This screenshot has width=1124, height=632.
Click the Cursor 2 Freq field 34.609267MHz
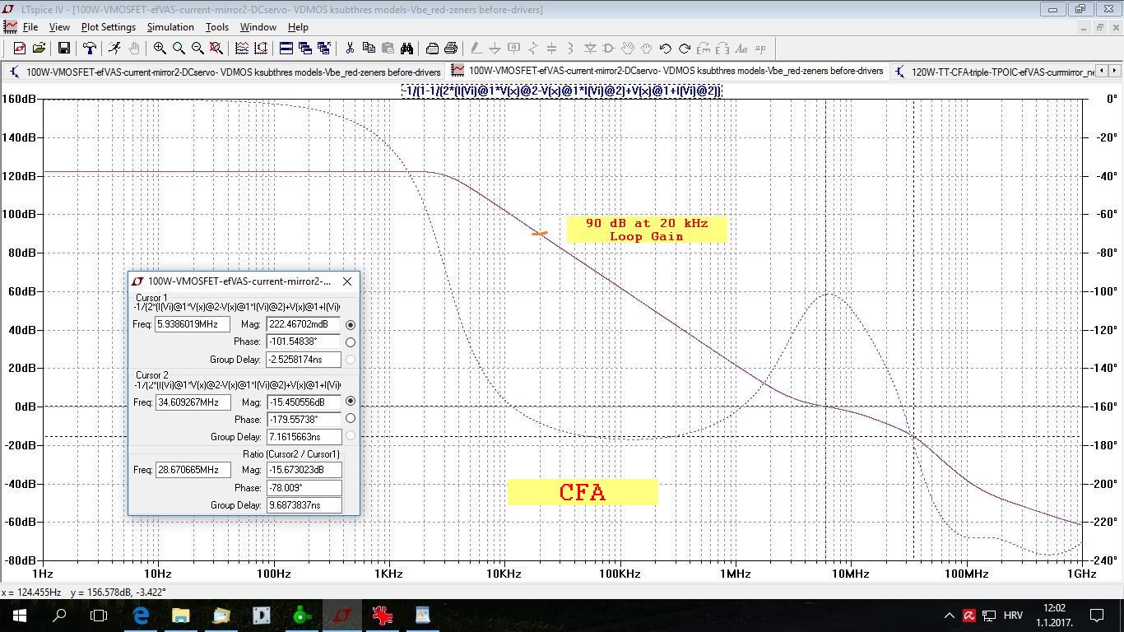tap(193, 402)
